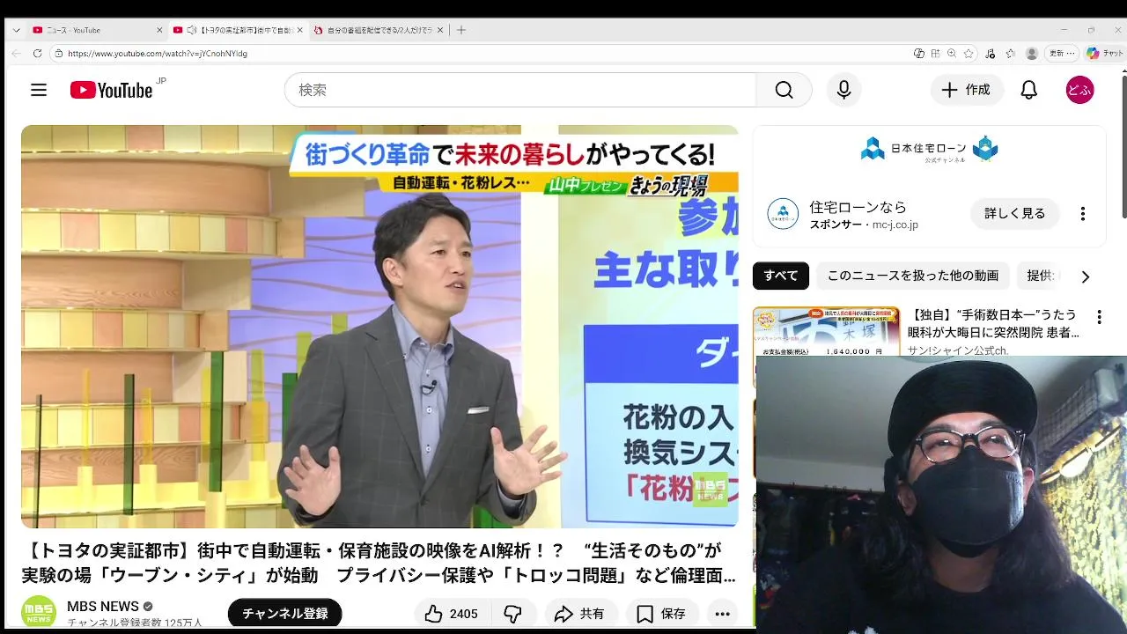Click the mc-j.co.jp sponsor text
The height and width of the screenshot is (634, 1127).
pos(895,225)
